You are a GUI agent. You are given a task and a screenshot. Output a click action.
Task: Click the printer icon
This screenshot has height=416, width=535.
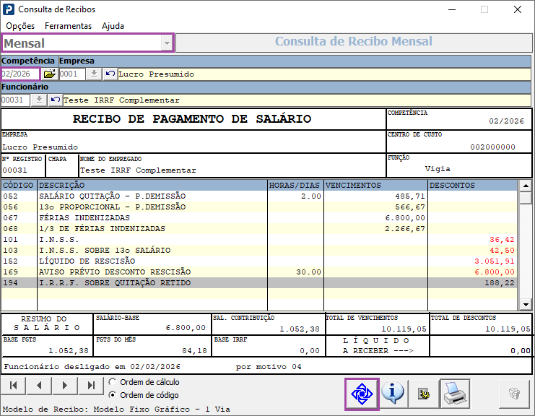tap(455, 394)
